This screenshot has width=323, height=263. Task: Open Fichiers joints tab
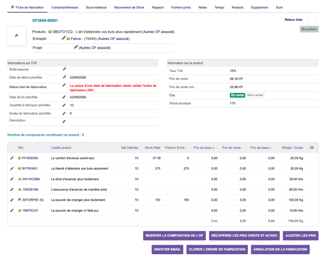point(181,7)
